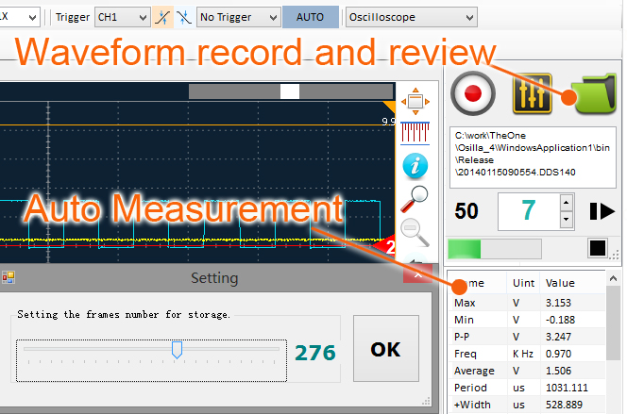Viewport: 627px width, 414px height.
Task: Click the frames number slider thumb
Action: click(177, 351)
